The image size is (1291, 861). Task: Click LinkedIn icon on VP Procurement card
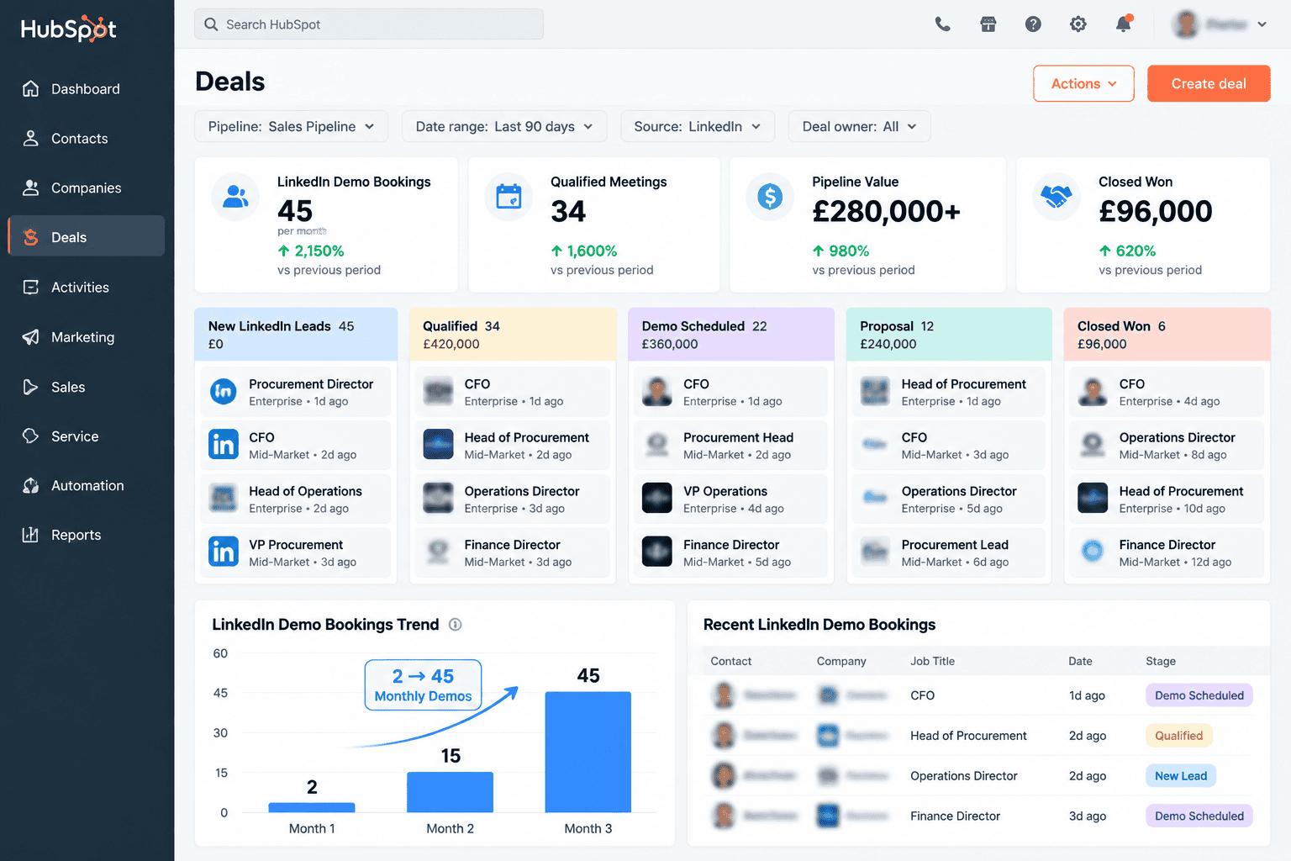point(224,552)
